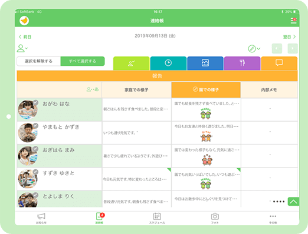
Task: Click name すずき ゆきと
Action: point(58,173)
